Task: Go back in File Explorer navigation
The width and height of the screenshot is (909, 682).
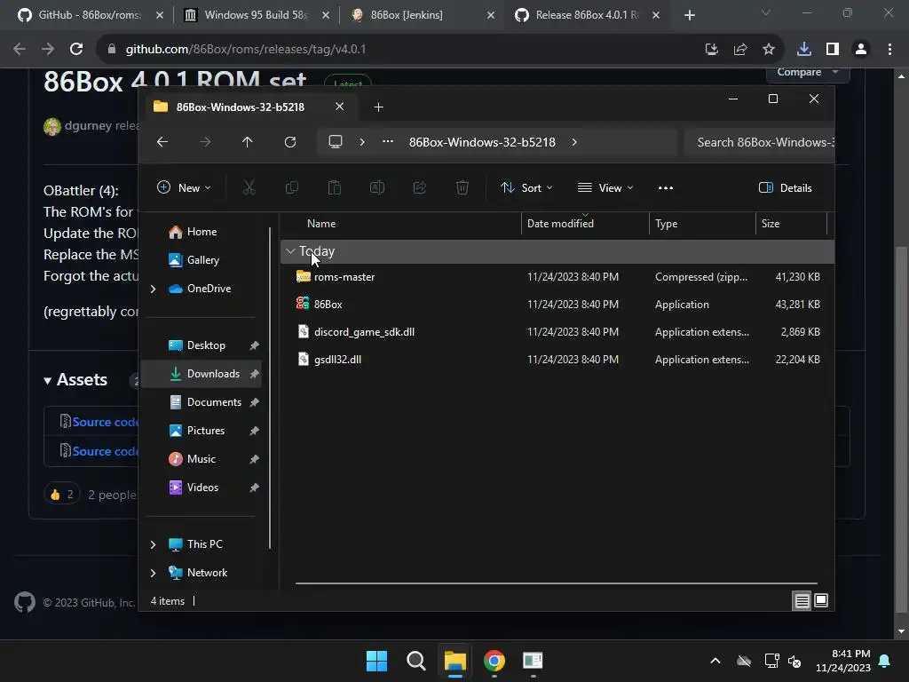Action: (162, 142)
